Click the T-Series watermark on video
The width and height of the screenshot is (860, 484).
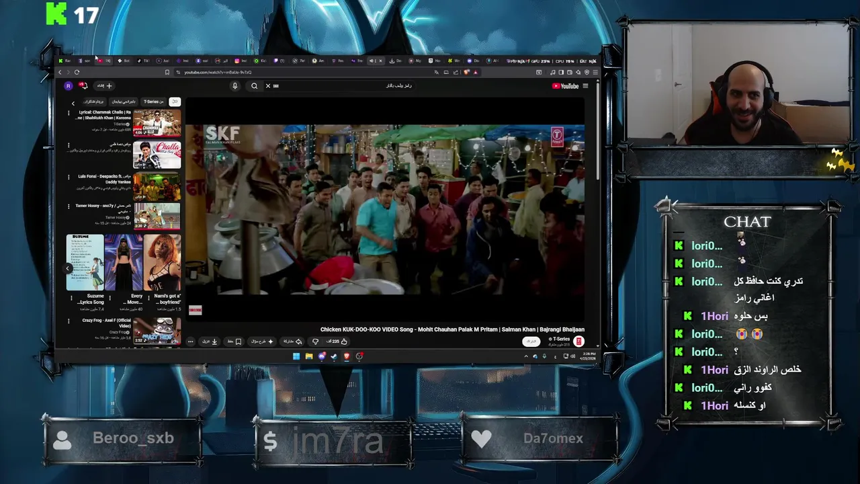tap(557, 137)
